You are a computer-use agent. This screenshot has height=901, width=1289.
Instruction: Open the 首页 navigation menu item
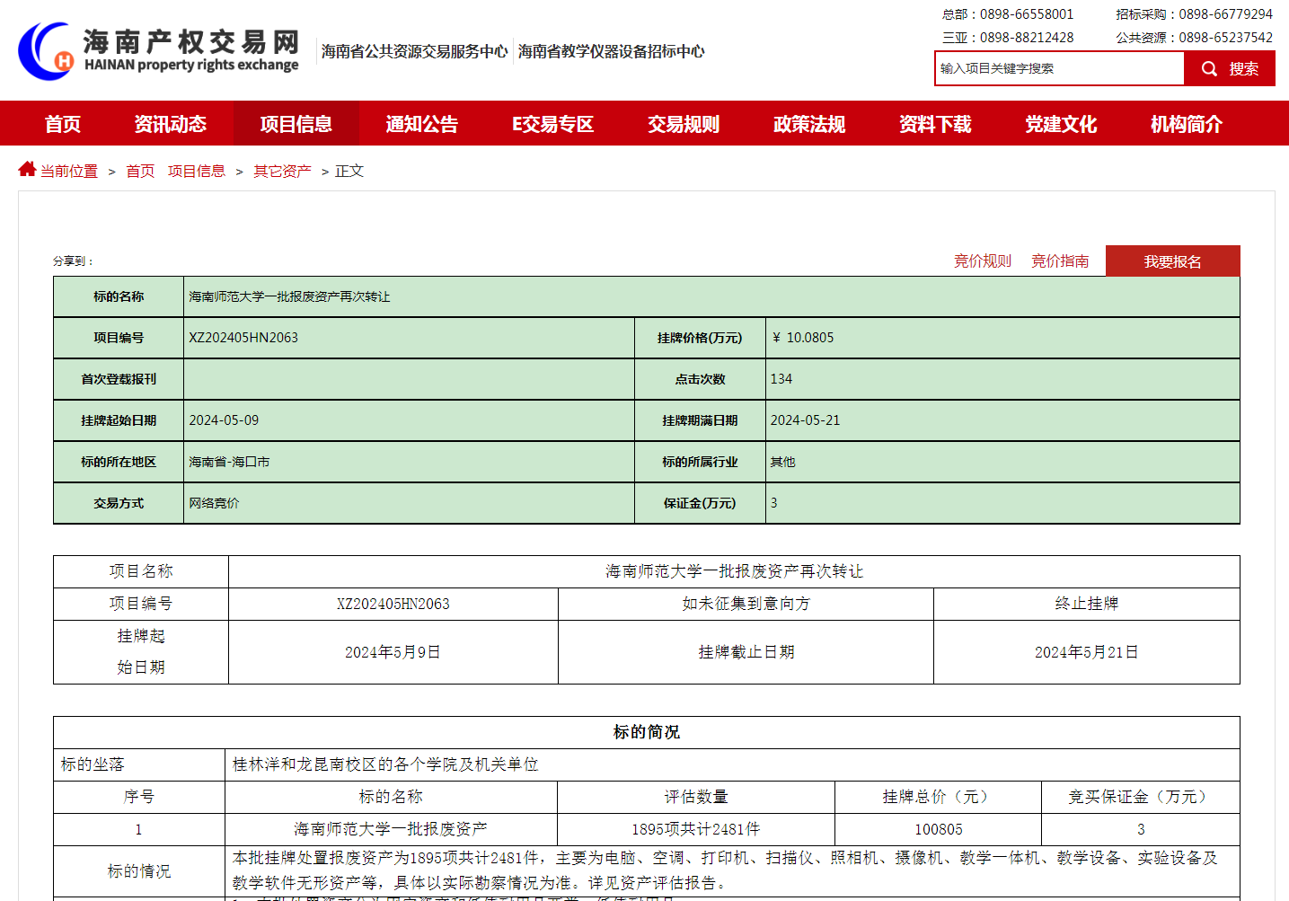[x=63, y=124]
